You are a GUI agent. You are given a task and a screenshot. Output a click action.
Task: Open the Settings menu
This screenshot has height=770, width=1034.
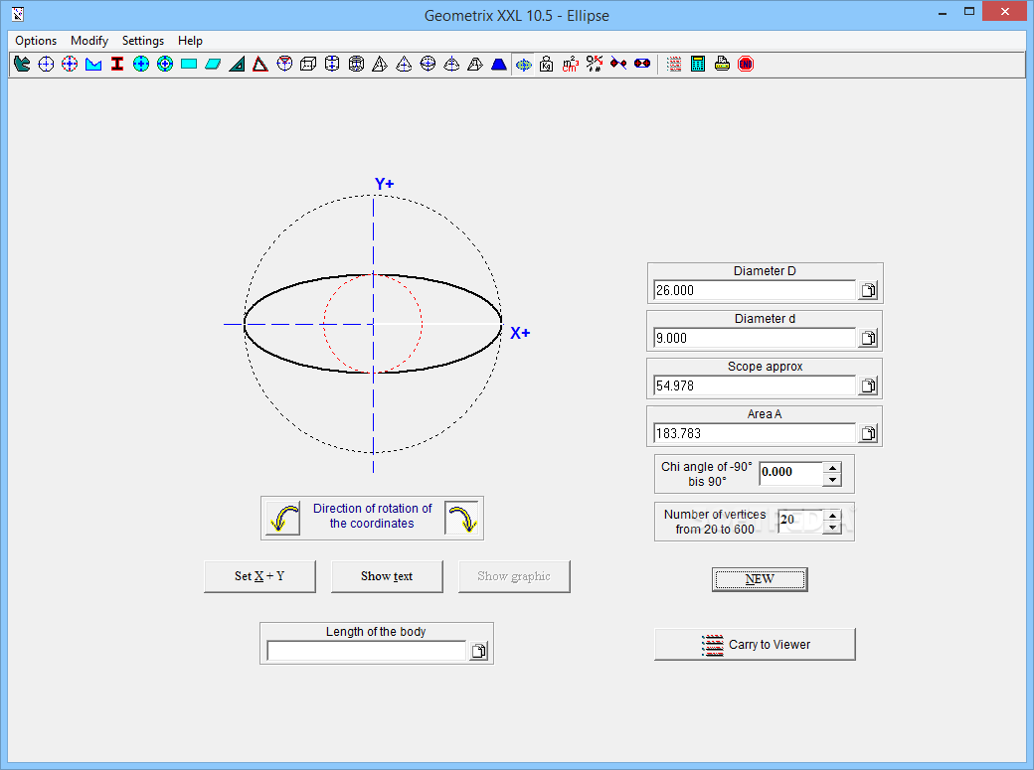click(143, 41)
